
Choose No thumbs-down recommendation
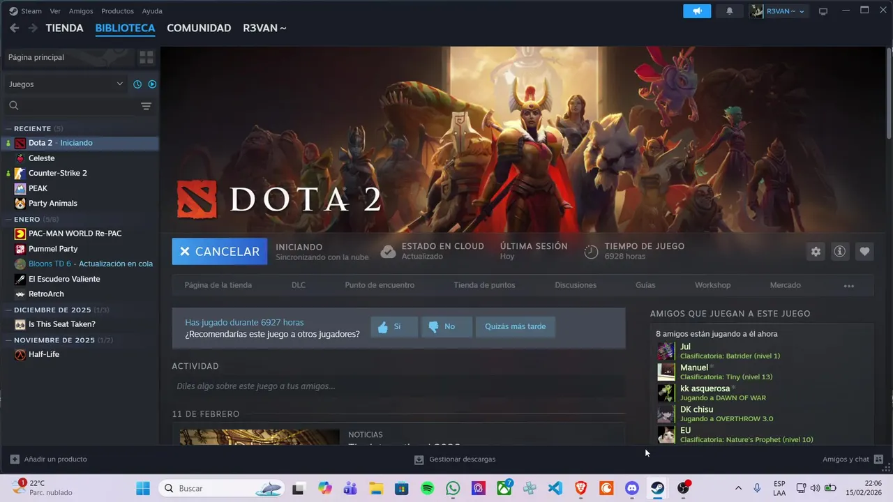(x=446, y=326)
